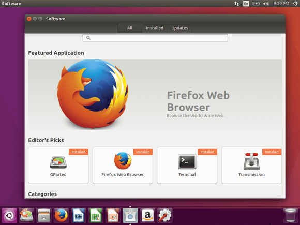Viewport: 300px width, 225px height.
Task: Select the All tab
Action: 130,28
